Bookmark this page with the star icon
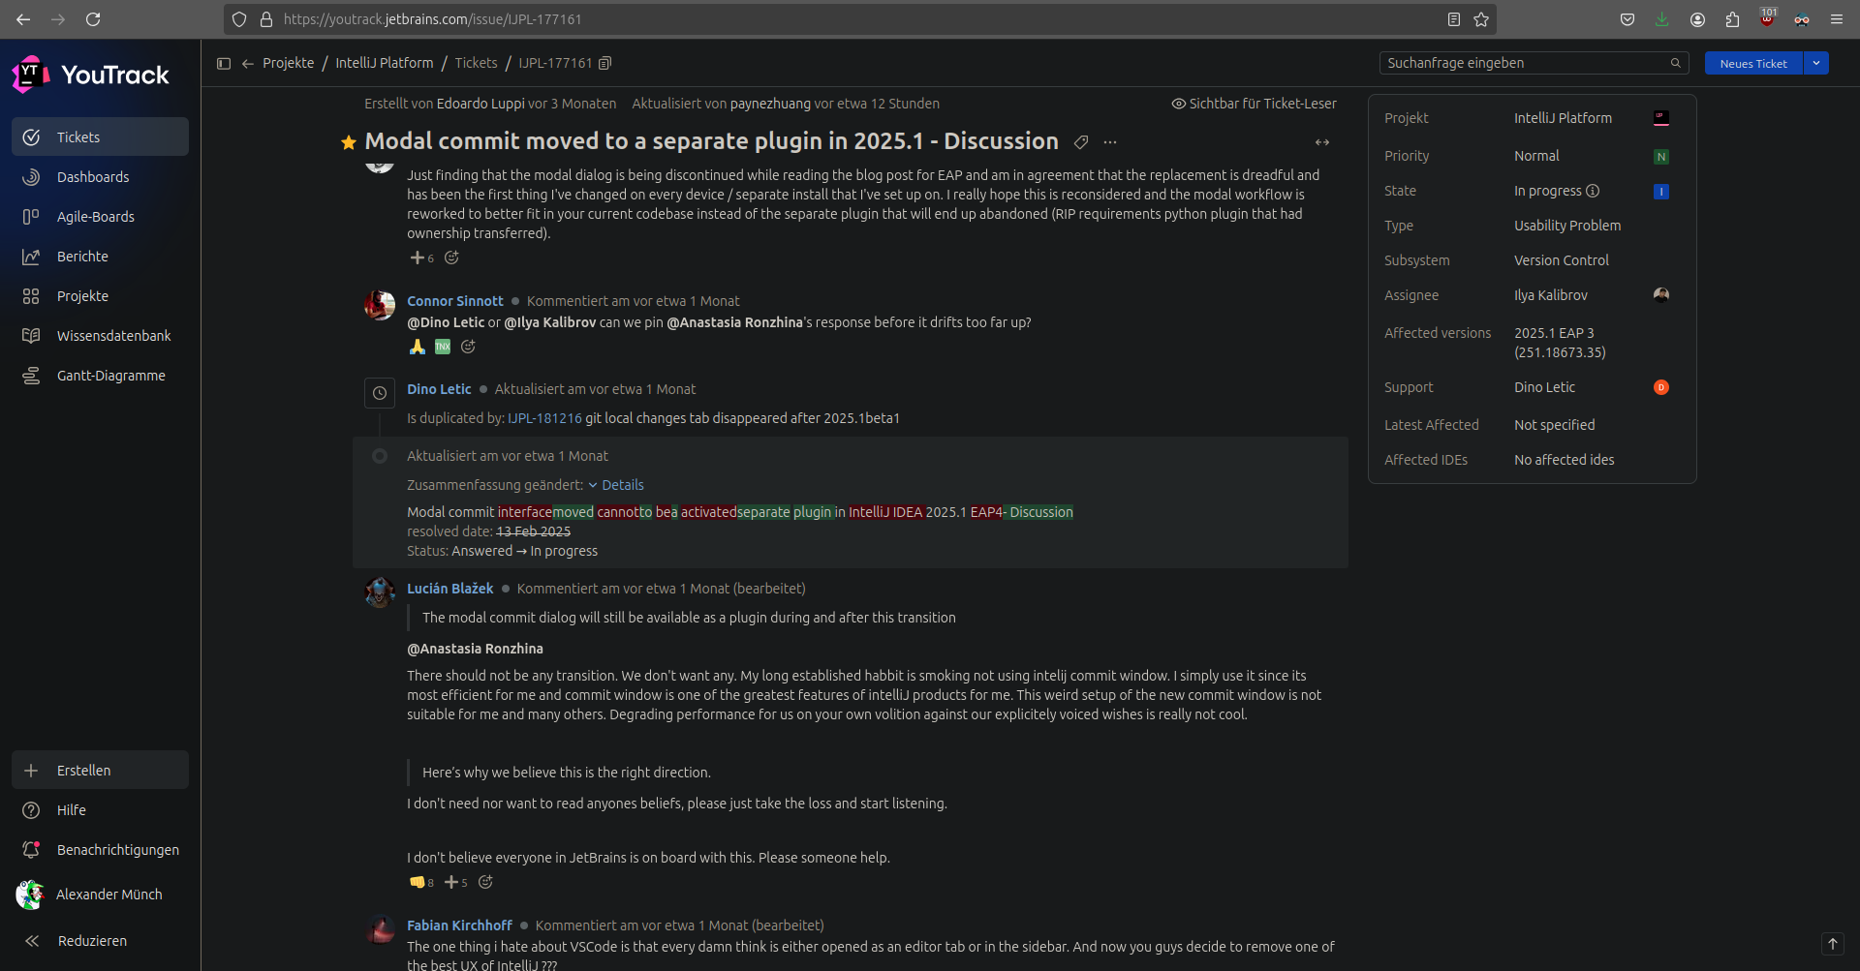 click(x=1481, y=19)
